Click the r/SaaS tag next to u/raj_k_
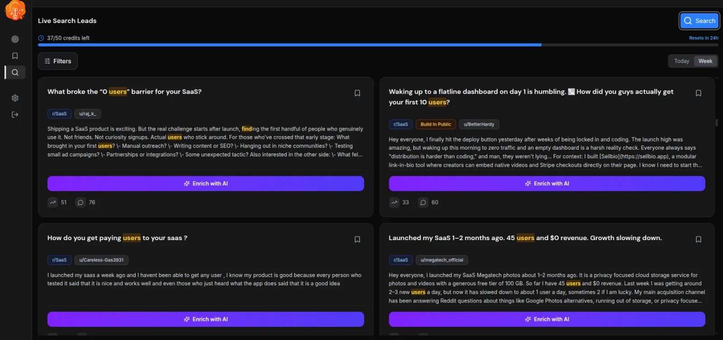The image size is (723, 340). [x=59, y=114]
